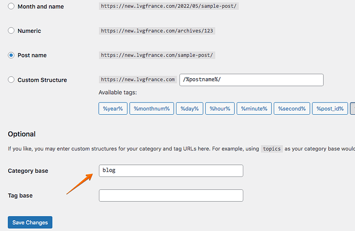
Task: Insert the %monthnum% tag
Action: (x=152, y=109)
